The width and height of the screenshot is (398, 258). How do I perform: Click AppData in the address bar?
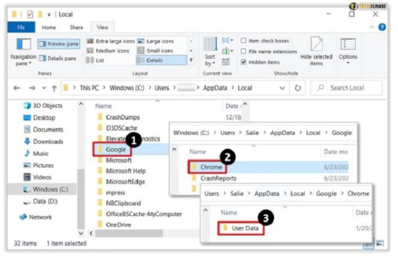pos(215,88)
